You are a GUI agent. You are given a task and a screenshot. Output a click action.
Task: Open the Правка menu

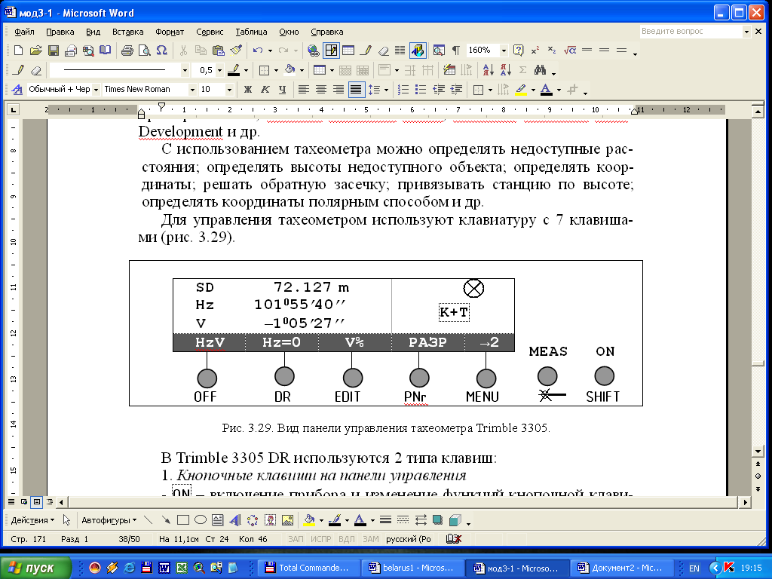tap(60, 32)
